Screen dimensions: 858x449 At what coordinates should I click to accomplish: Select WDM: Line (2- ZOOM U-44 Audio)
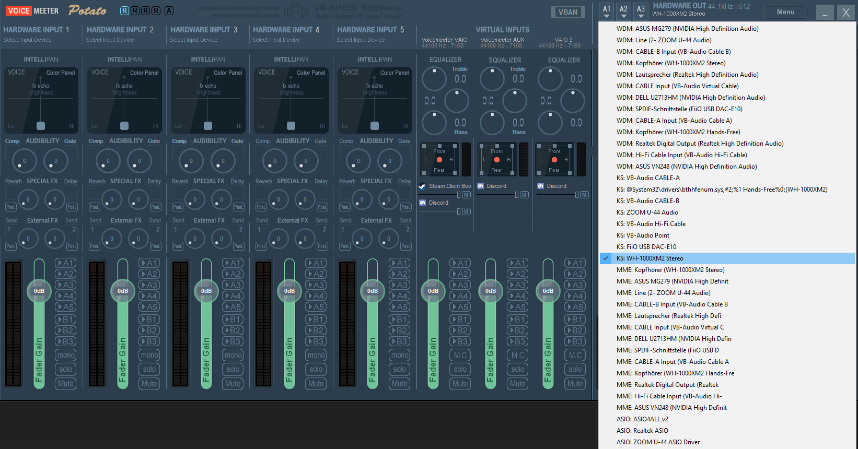727,40
